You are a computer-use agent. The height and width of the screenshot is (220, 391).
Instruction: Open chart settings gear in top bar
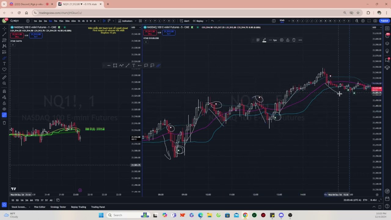click(x=363, y=21)
